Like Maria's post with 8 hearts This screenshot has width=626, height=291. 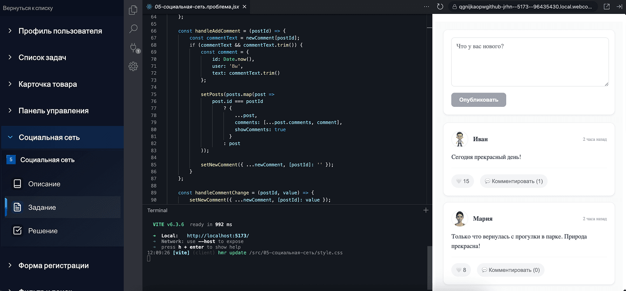coord(461,270)
